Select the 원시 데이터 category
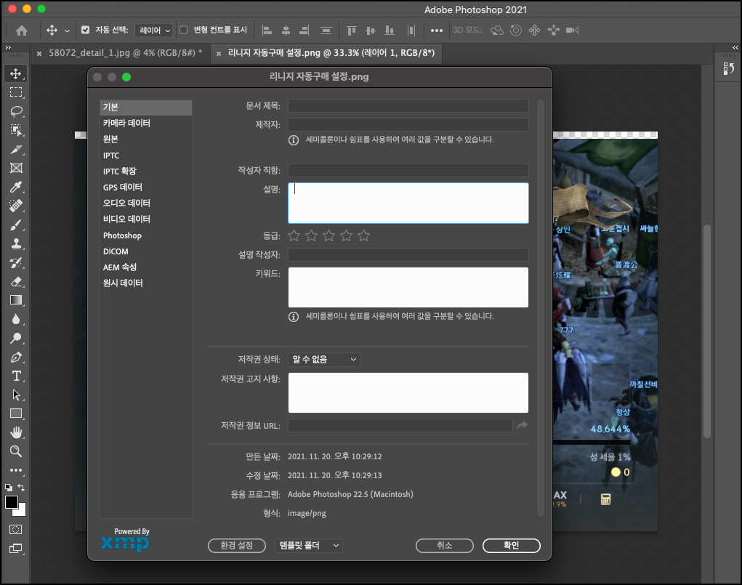Screen dimensions: 742x585 pos(146,283)
